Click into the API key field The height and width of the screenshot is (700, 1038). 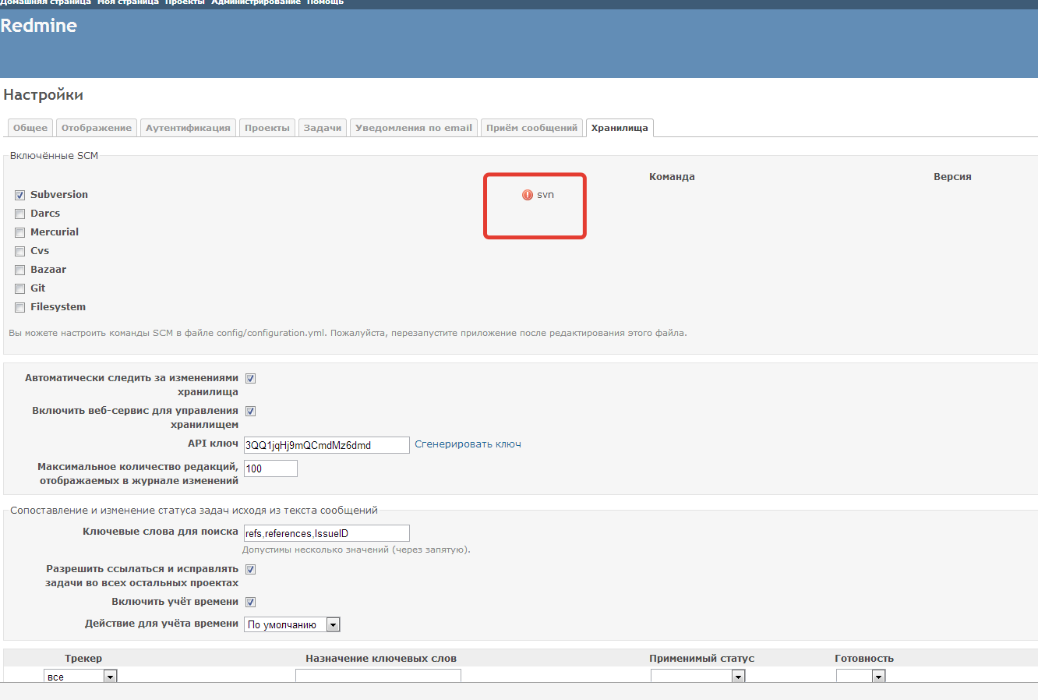(327, 445)
